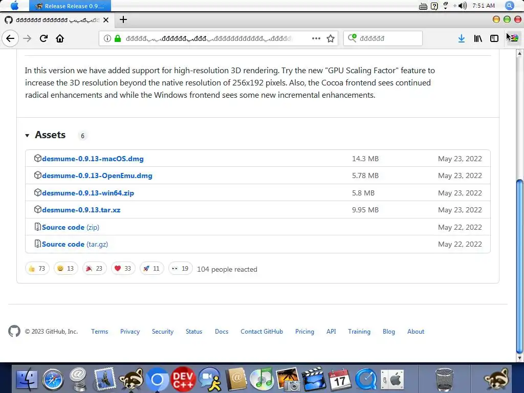
Task: Open the Library bookshelf icon
Action: (x=478, y=38)
